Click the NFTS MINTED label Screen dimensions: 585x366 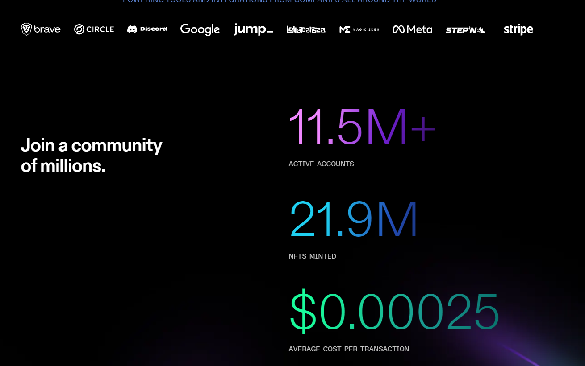[313, 256]
